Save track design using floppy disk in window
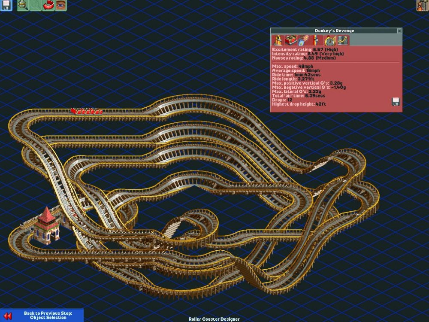 396,101
